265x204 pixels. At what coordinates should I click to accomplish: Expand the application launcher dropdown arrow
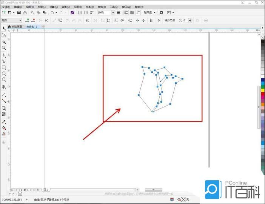coord(173,12)
